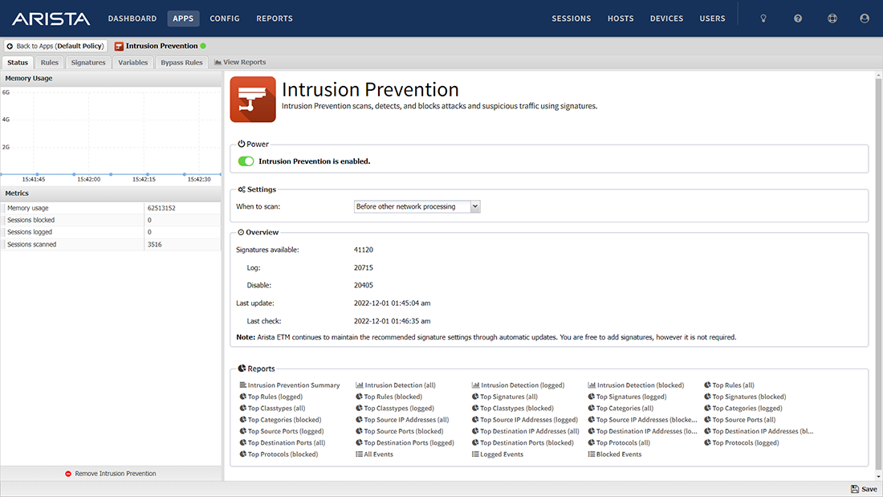Image resolution: width=883 pixels, height=497 pixels.
Task: Click the support lifebuoy icon
Action: [832, 18]
